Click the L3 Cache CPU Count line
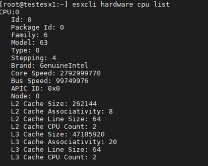208x166 pixels. (54, 157)
